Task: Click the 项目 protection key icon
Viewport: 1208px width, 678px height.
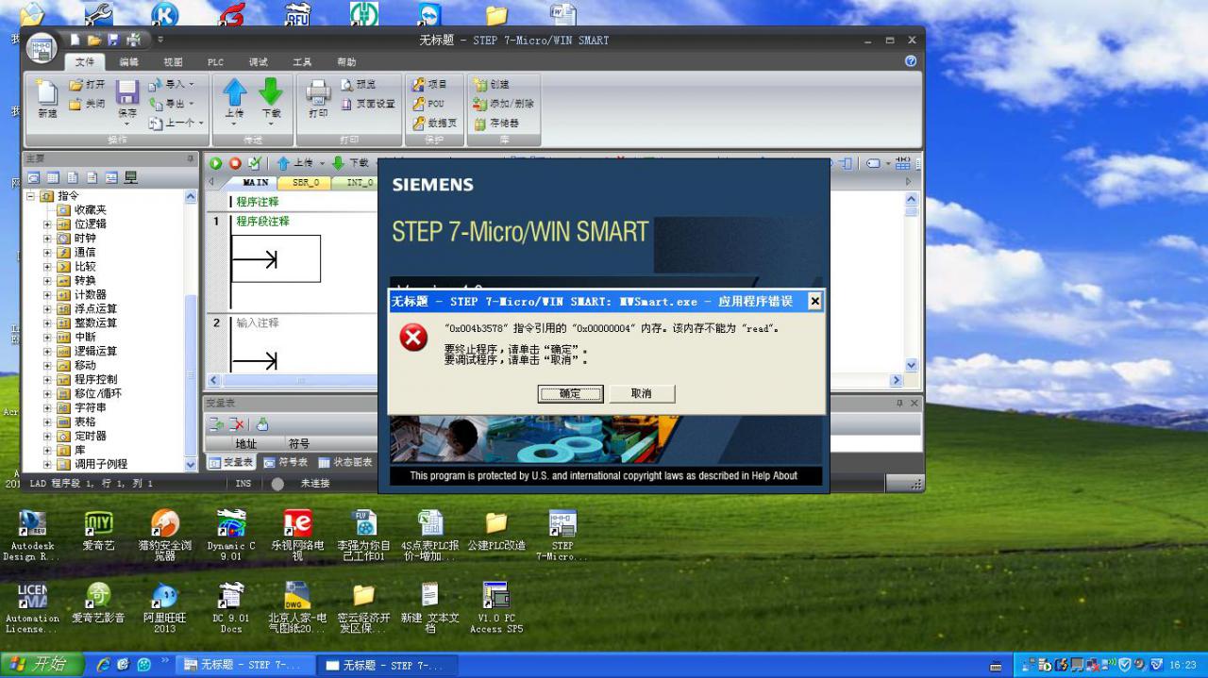Action: click(419, 84)
